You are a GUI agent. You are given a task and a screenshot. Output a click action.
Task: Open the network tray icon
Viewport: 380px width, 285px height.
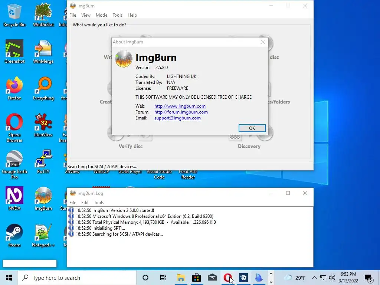click(323, 278)
